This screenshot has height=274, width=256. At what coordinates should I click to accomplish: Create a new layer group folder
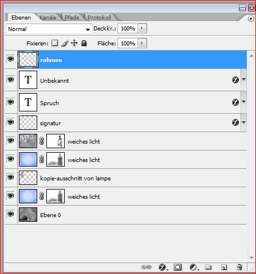pyautogui.click(x=208, y=267)
